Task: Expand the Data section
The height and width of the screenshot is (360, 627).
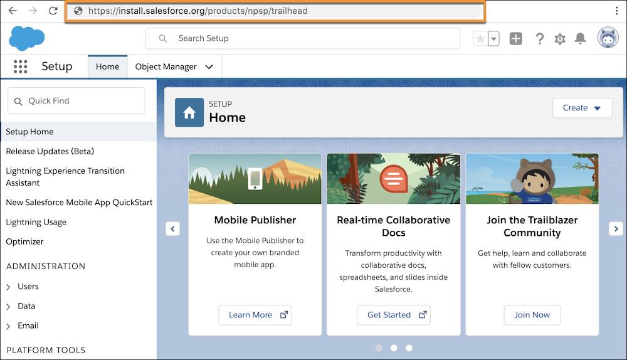Action: (x=8, y=307)
